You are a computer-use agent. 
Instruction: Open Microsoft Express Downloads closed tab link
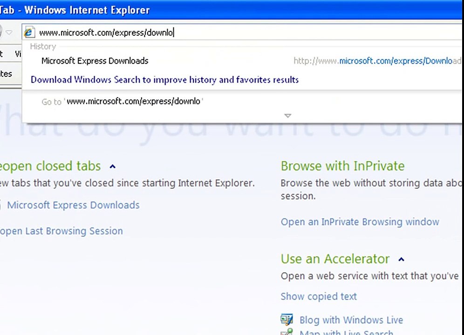[73, 205]
